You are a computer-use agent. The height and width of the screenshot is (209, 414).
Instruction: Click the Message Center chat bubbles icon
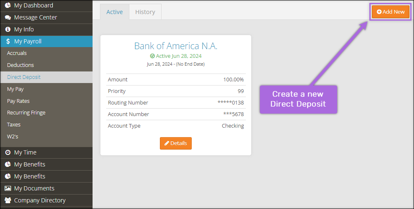coord(8,17)
